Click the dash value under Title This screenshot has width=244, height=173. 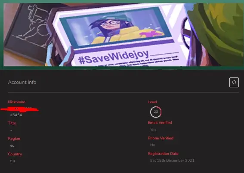(x=11, y=130)
